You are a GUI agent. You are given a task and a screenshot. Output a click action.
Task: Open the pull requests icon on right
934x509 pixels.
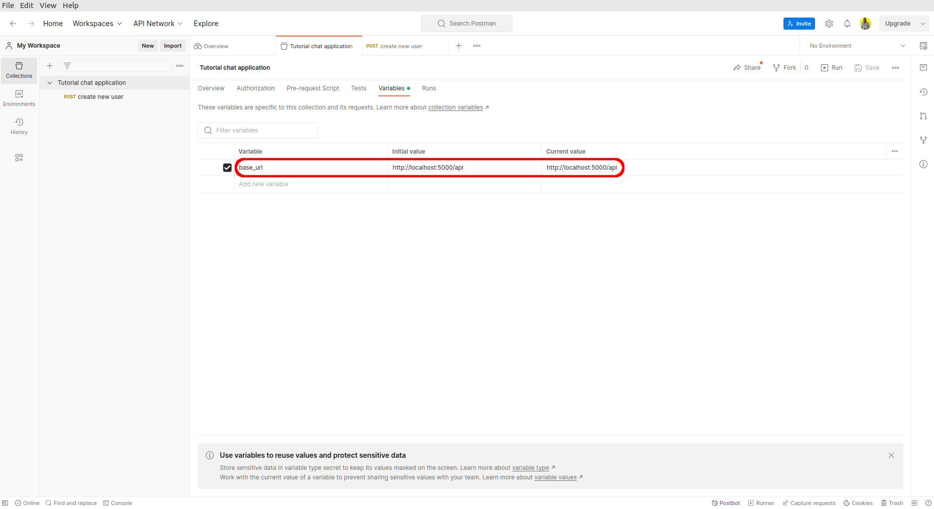[x=923, y=116]
